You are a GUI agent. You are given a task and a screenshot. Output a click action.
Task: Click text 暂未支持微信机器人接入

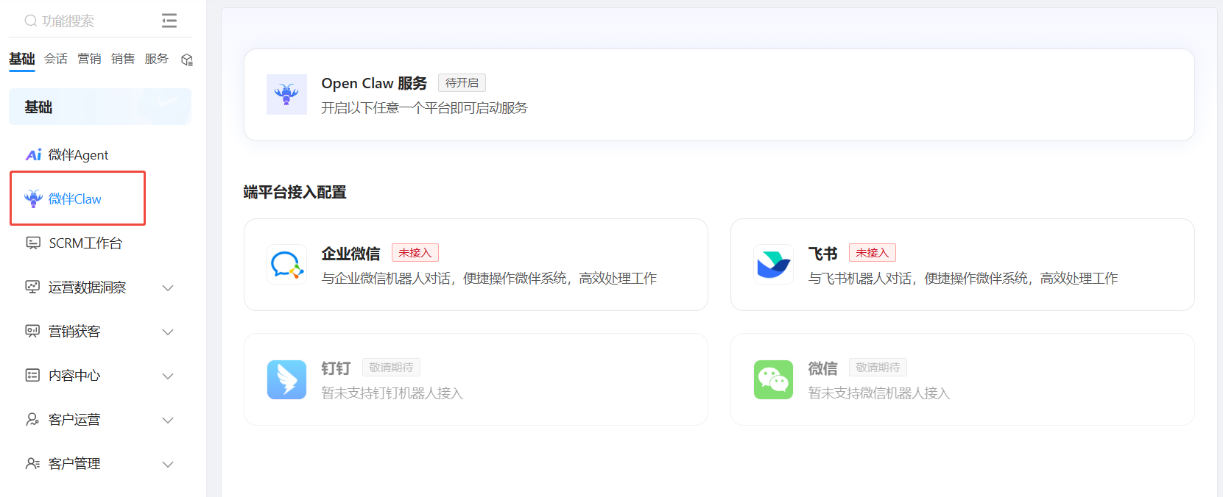(x=879, y=393)
